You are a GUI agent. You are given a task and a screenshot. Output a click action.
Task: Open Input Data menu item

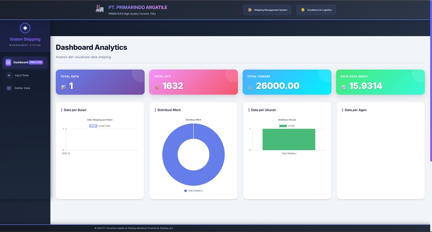click(22, 75)
